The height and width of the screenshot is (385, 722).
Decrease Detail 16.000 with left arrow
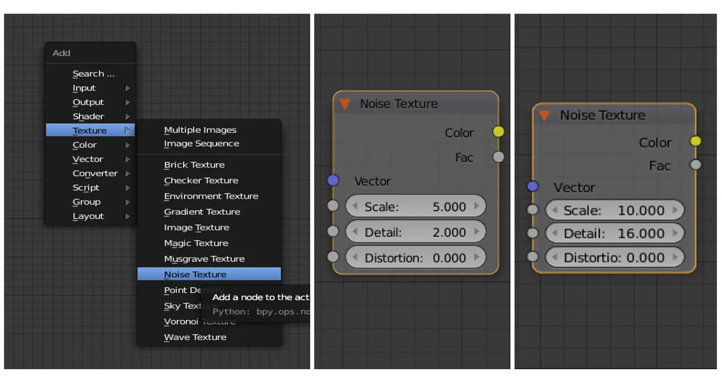pos(554,233)
